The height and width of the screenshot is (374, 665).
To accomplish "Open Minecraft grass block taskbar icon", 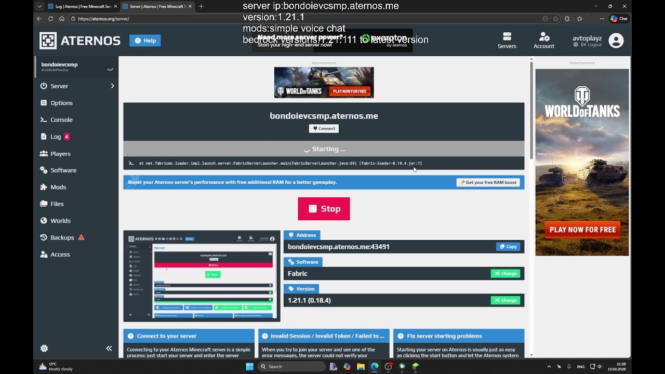I will [x=416, y=366].
